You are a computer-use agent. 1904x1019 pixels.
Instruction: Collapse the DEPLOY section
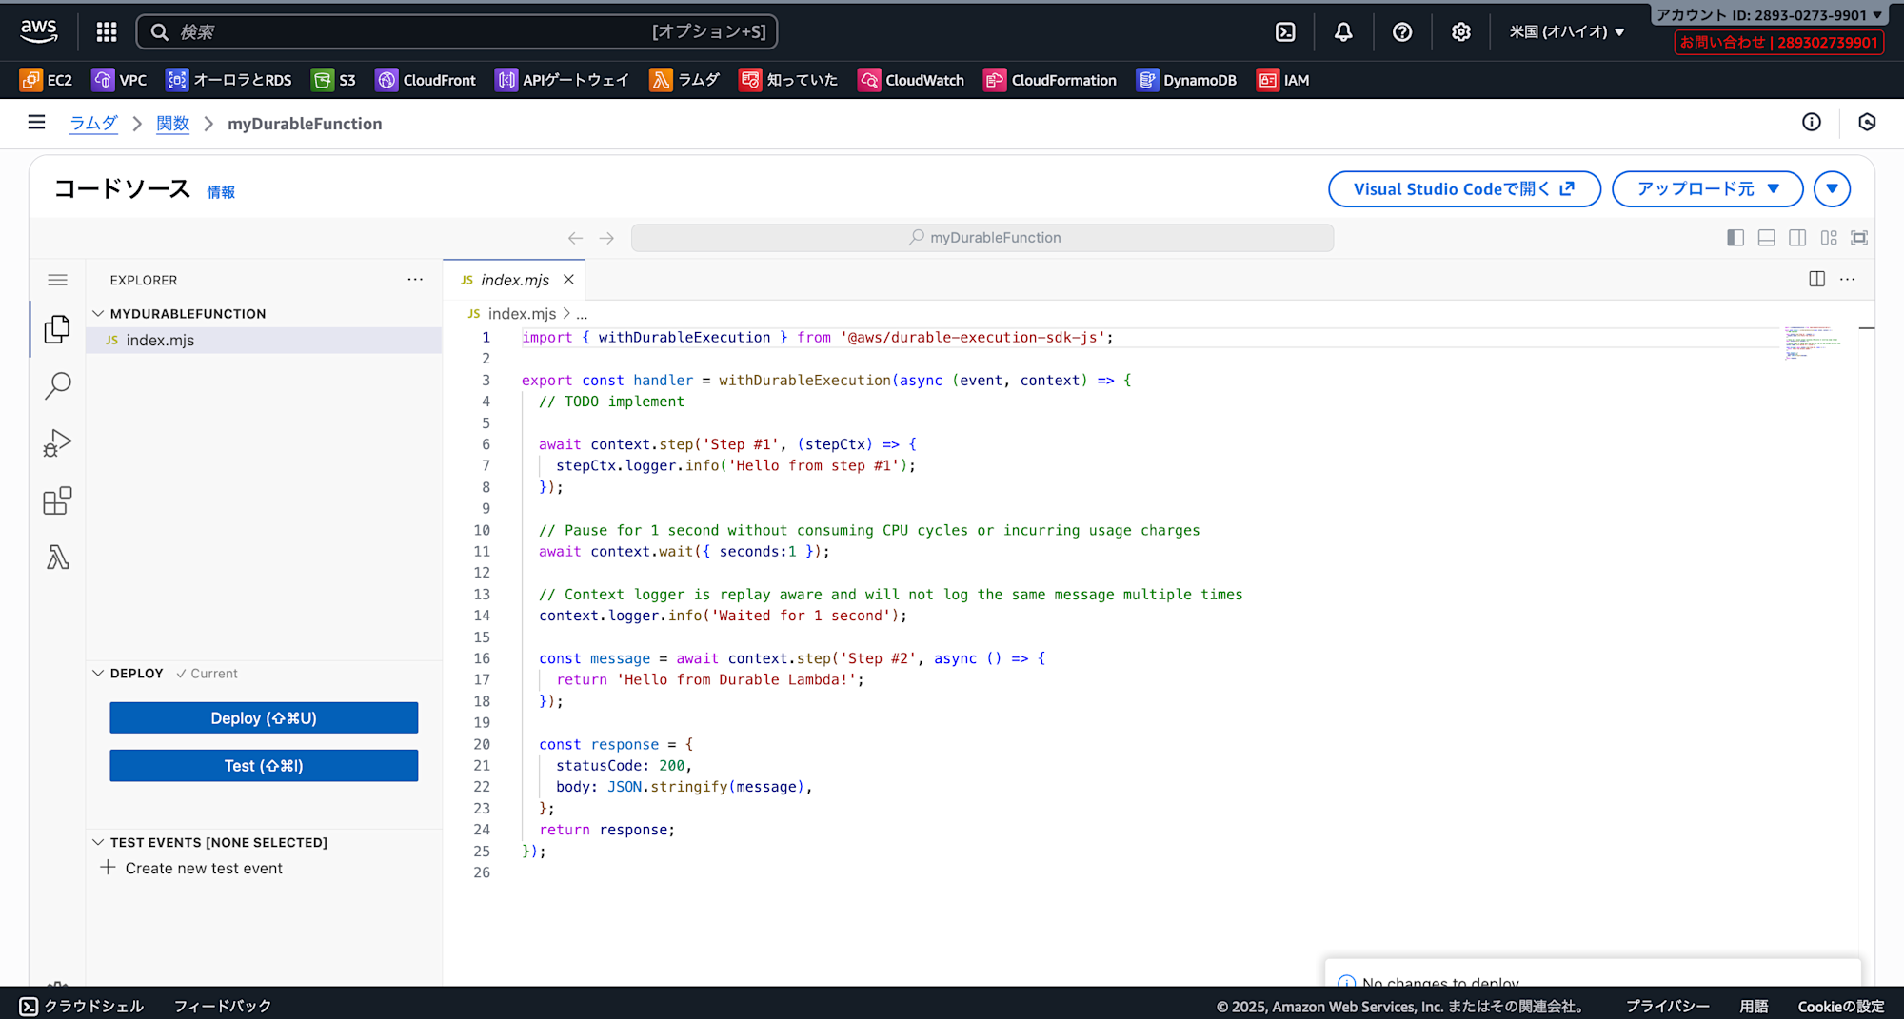click(x=98, y=673)
